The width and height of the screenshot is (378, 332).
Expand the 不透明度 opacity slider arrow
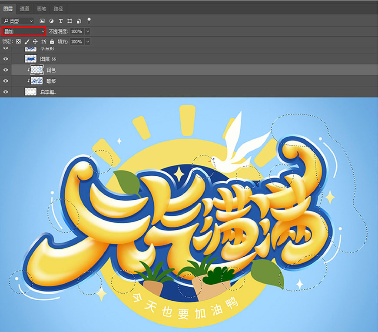[x=88, y=31]
